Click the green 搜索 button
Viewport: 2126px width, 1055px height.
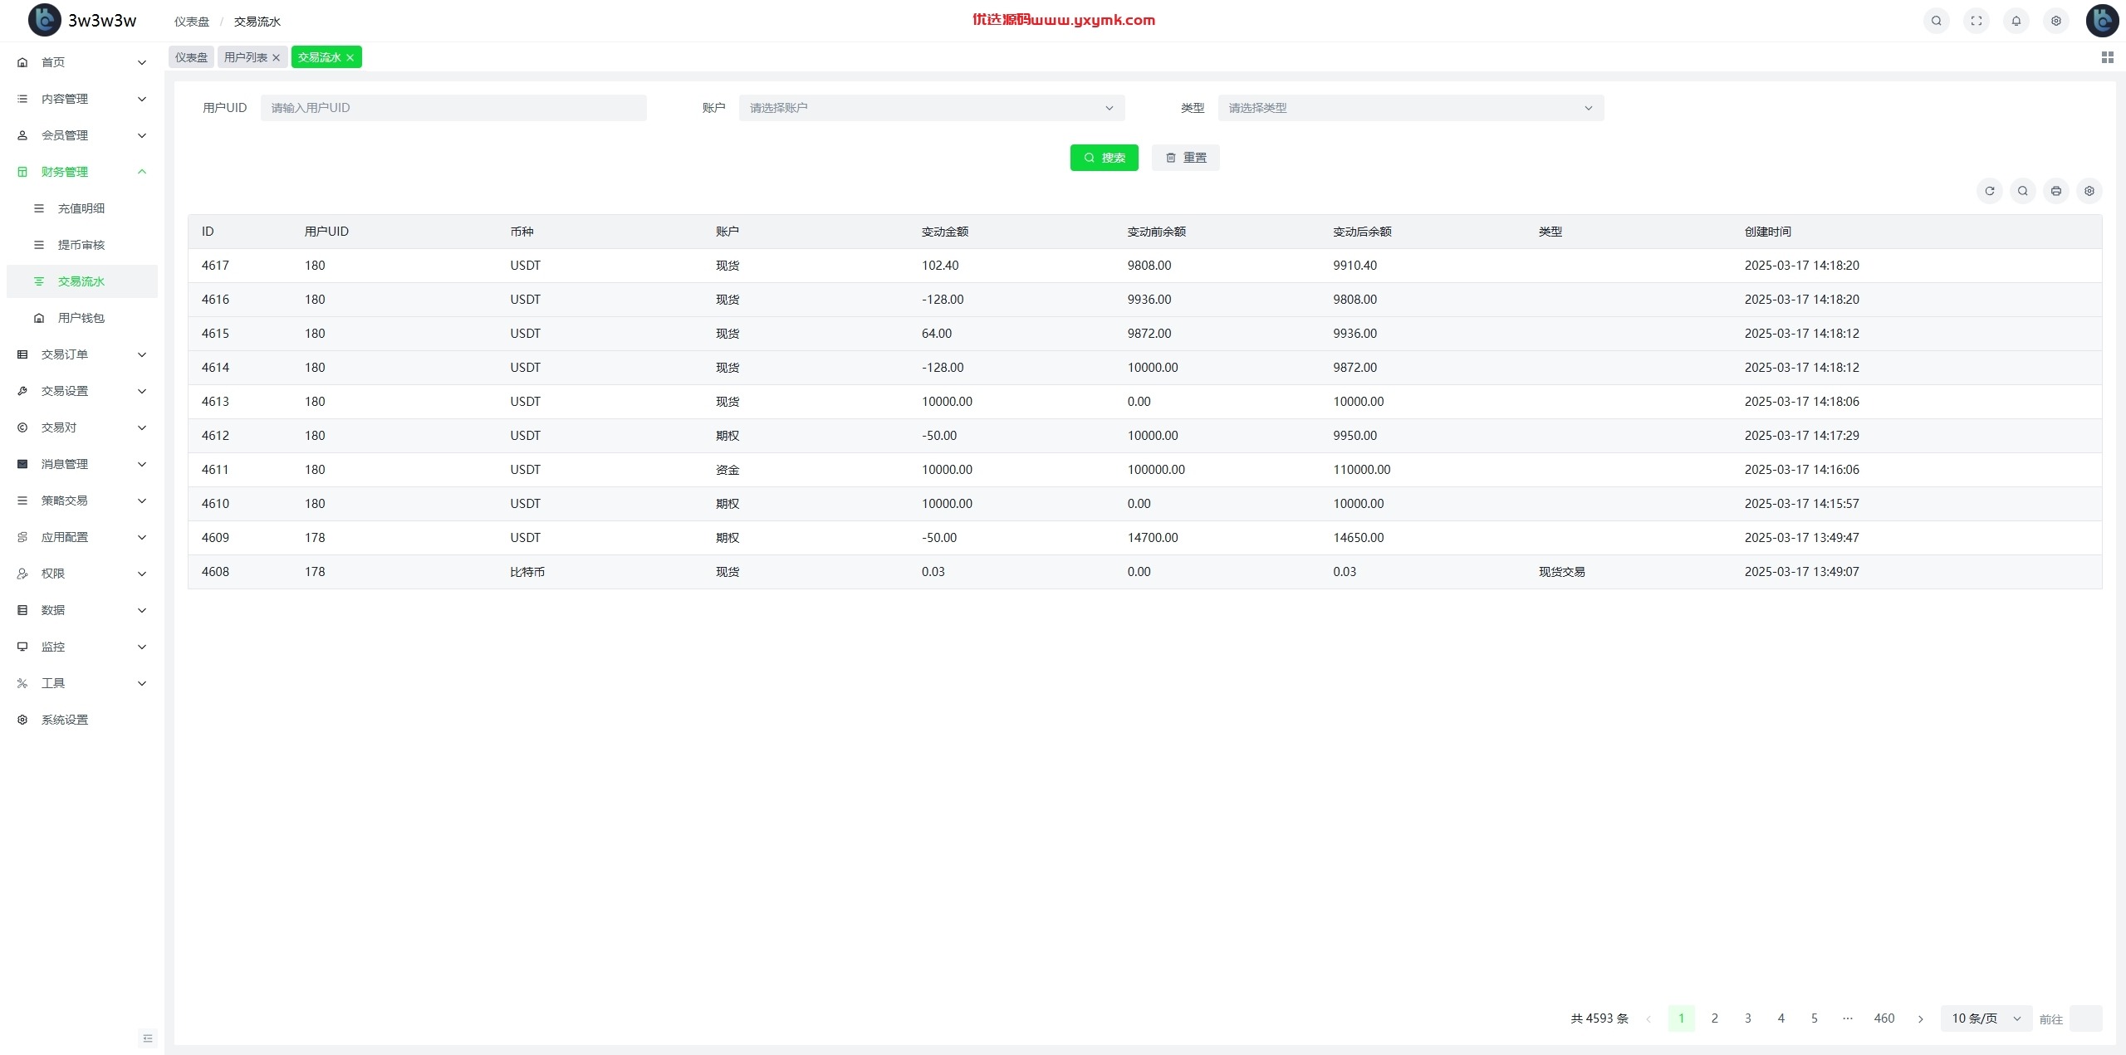(x=1104, y=158)
